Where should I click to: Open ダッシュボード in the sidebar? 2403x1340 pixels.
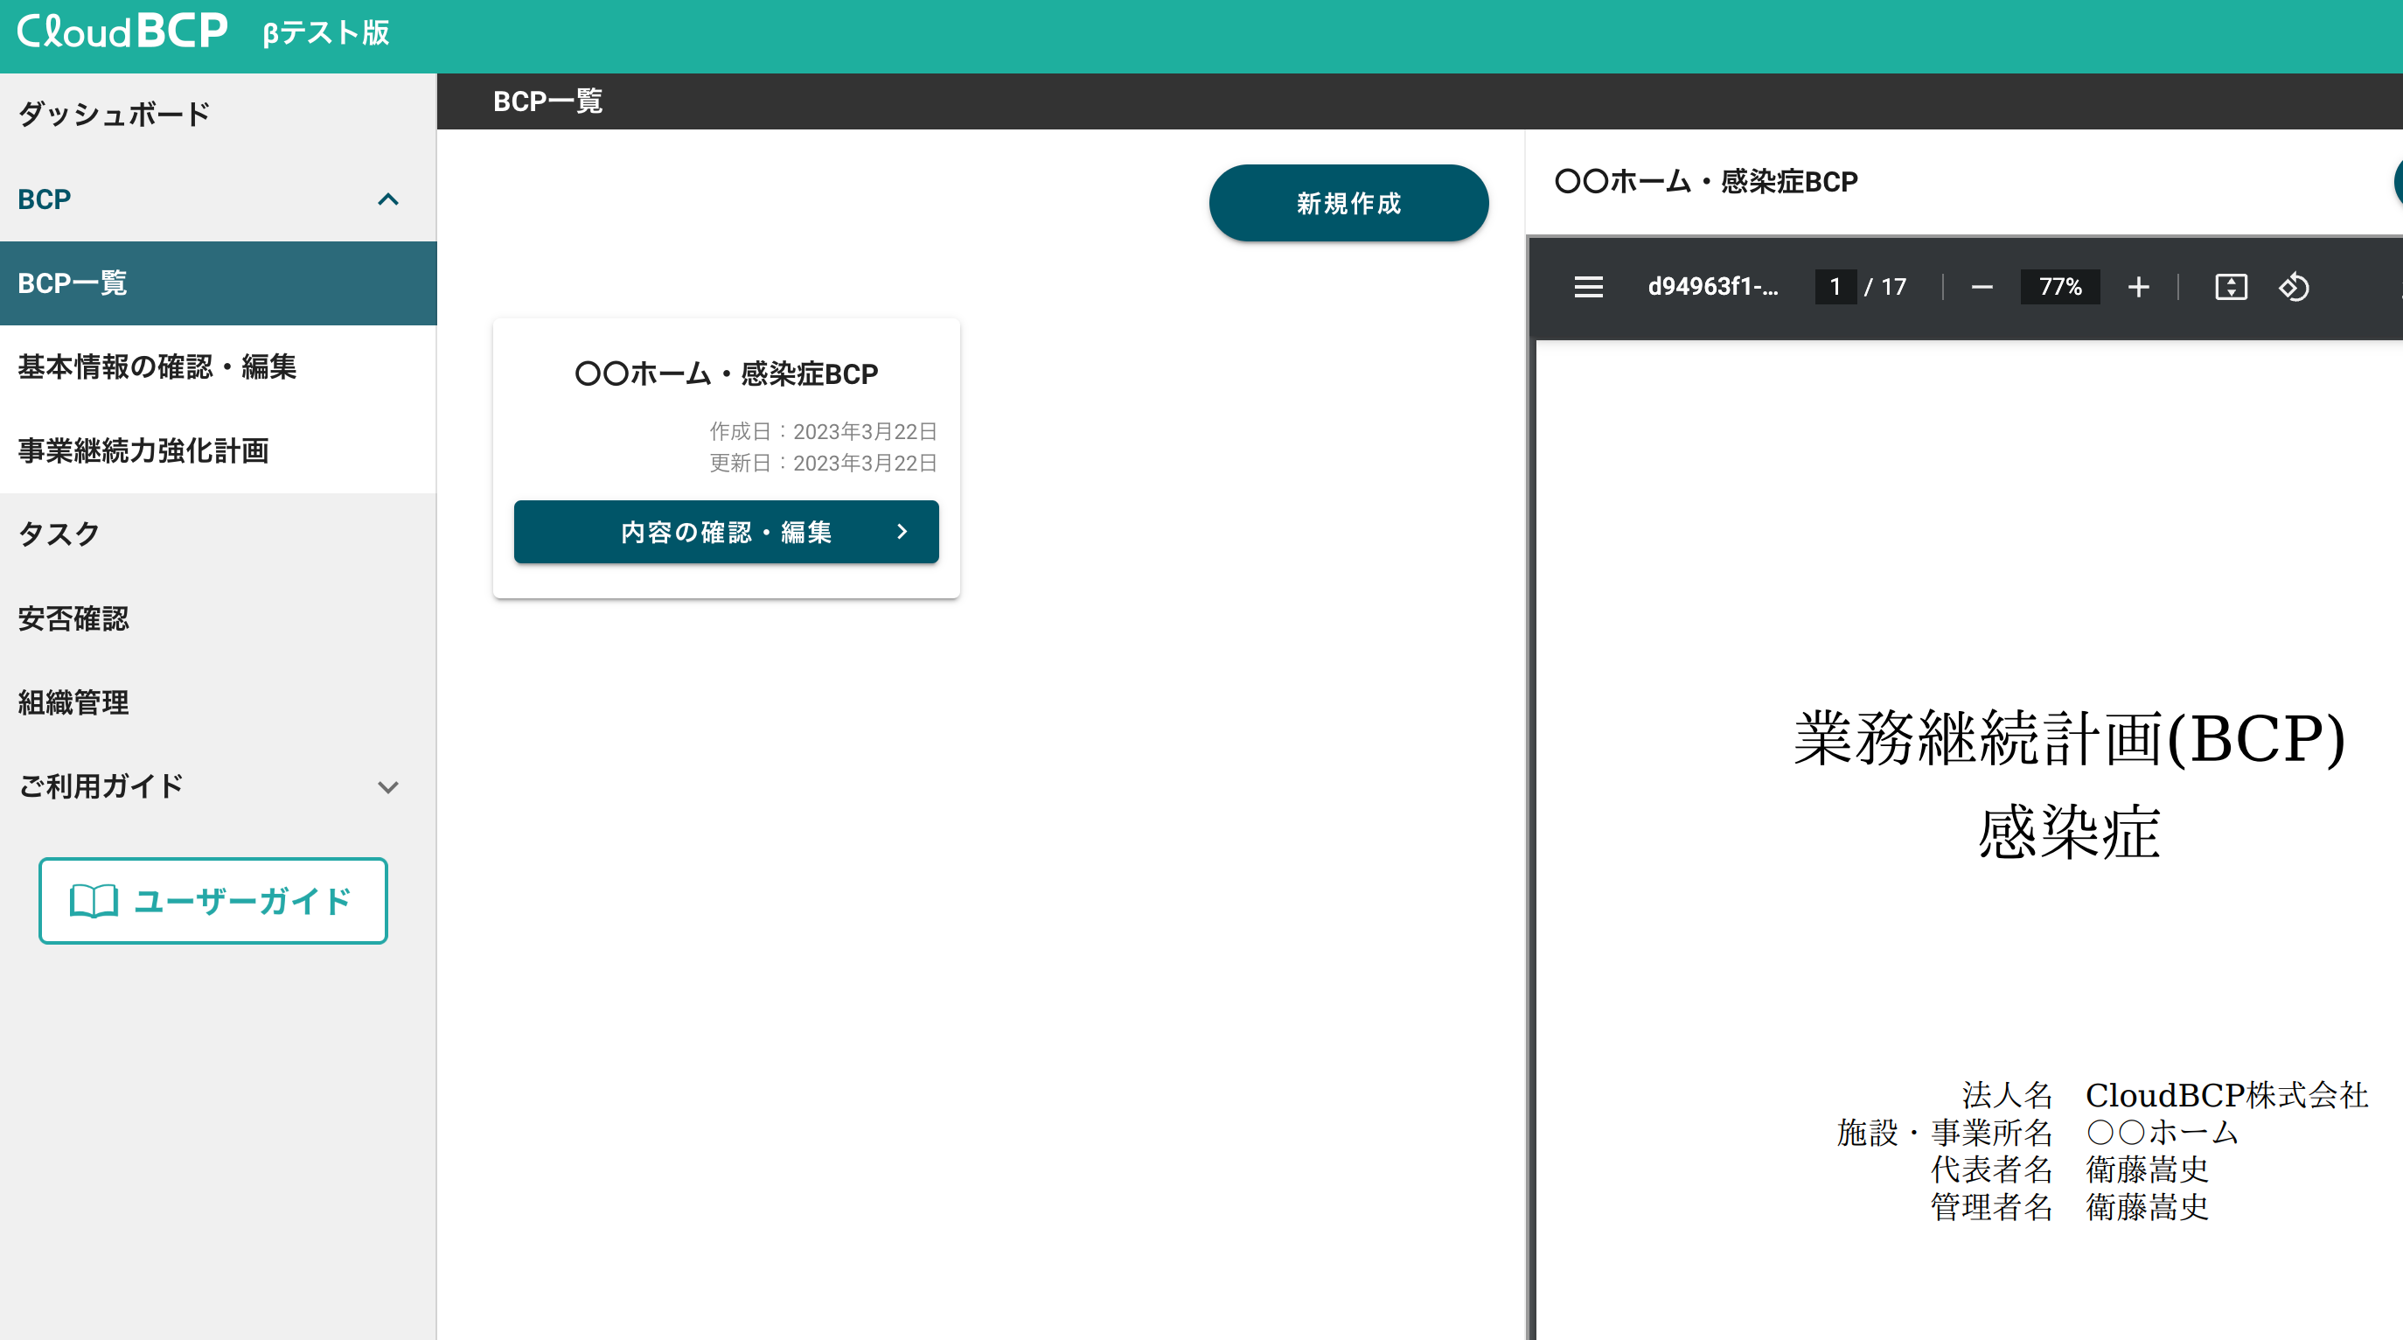(115, 115)
